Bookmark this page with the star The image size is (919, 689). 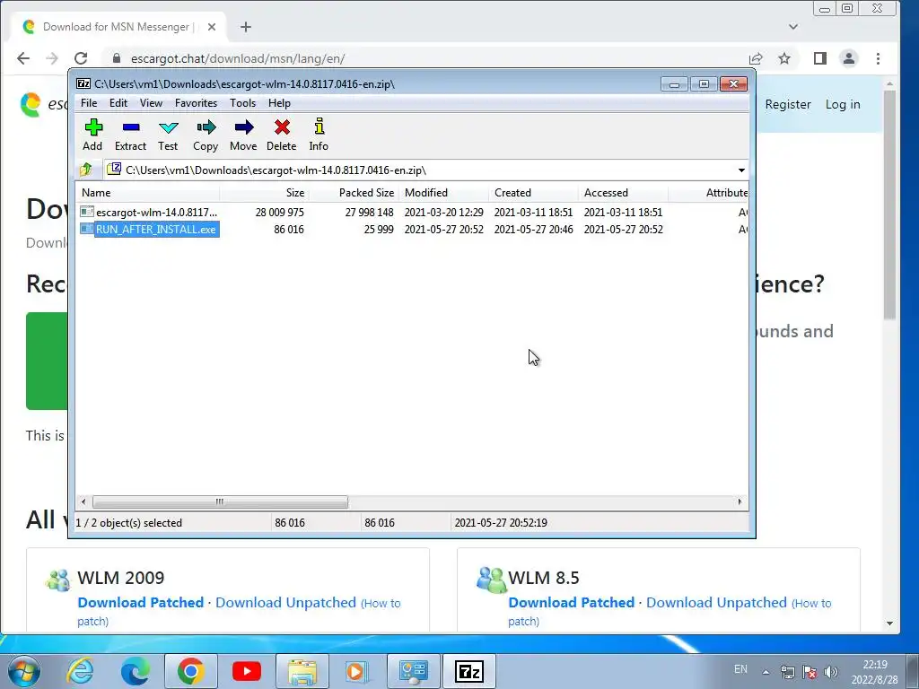[x=784, y=58]
